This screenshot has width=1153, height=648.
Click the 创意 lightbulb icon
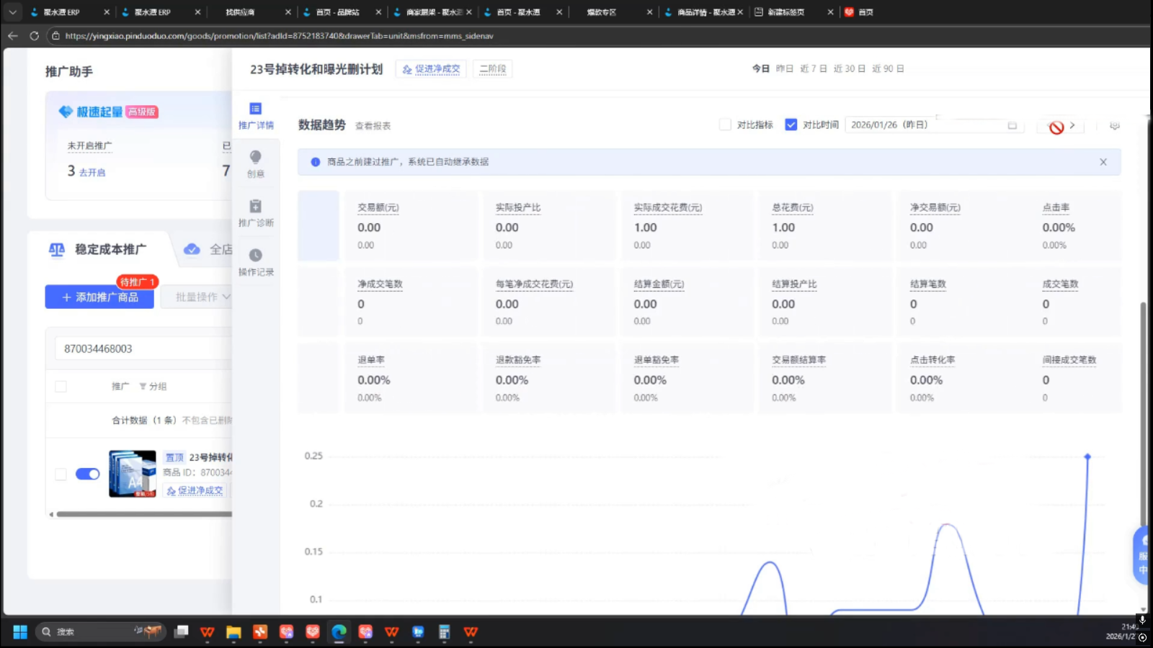click(x=256, y=163)
